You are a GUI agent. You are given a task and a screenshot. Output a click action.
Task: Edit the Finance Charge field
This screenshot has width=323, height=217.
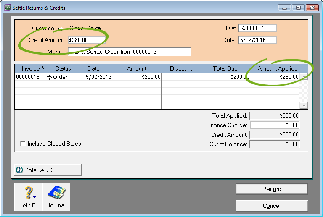pos(275,125)
